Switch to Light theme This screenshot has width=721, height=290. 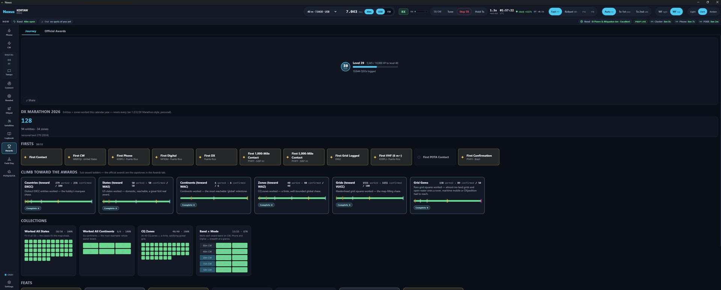click(x=693, y=12)
